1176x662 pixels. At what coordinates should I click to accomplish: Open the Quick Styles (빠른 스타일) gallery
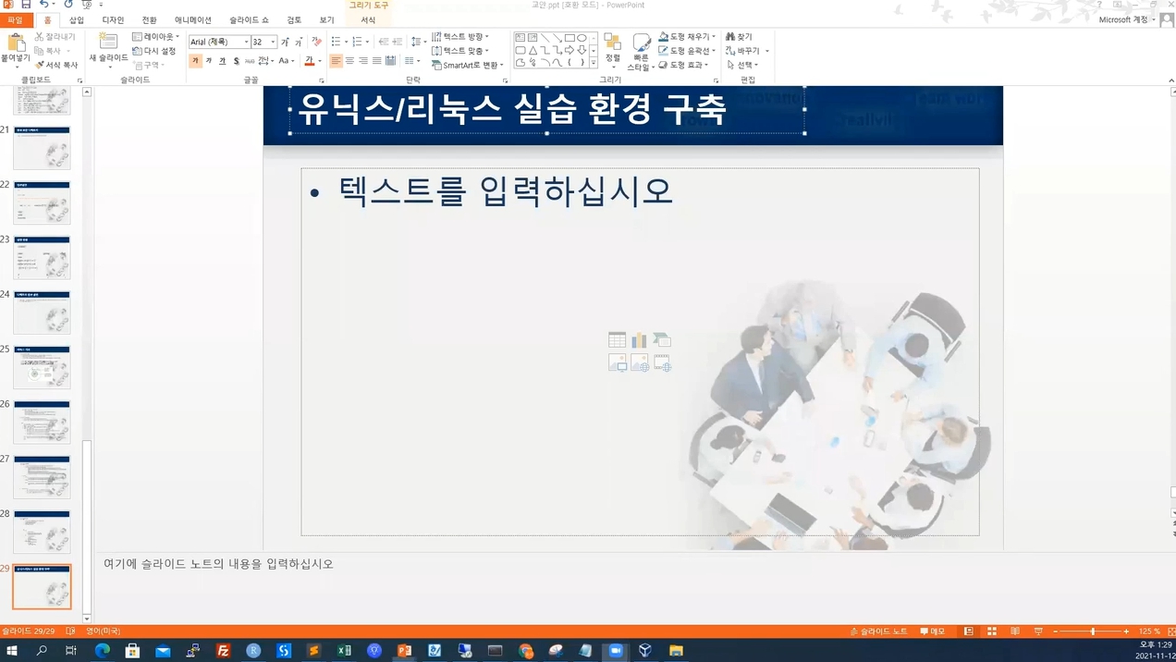click(640, 52)
